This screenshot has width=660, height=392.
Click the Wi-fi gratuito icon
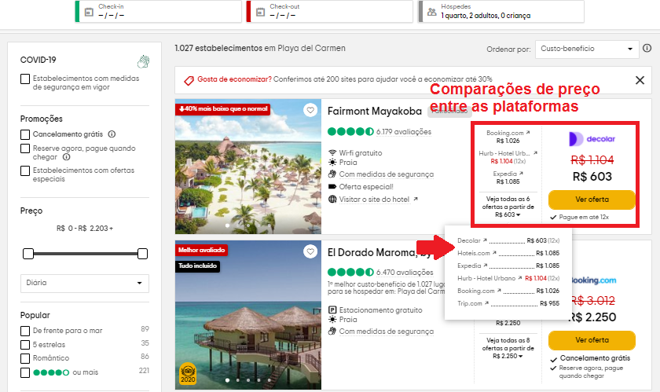click(x=332, y=152)
